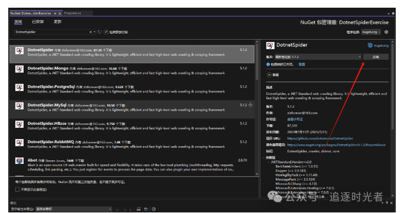This screenshot has width=404, height=213.
Task: Toggle word wrap icon in output toolbar
Action: pyautogui.click(x=146, y=209)
